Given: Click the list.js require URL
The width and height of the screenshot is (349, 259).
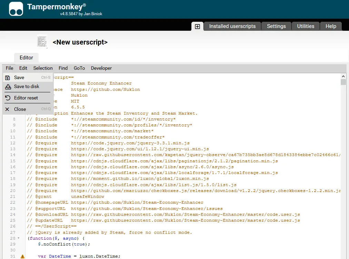Looking at the screenshot, I should point(153,185).
